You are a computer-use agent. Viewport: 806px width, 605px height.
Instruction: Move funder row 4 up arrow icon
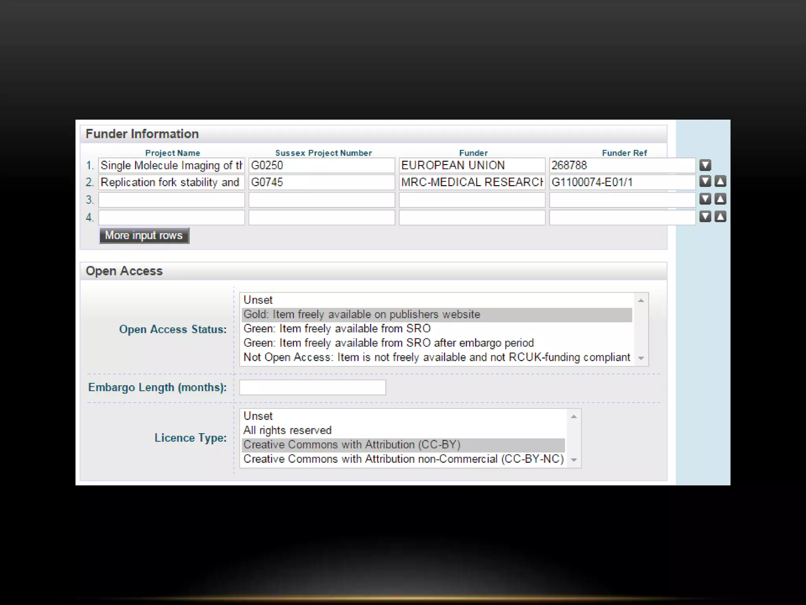point(720,216)
